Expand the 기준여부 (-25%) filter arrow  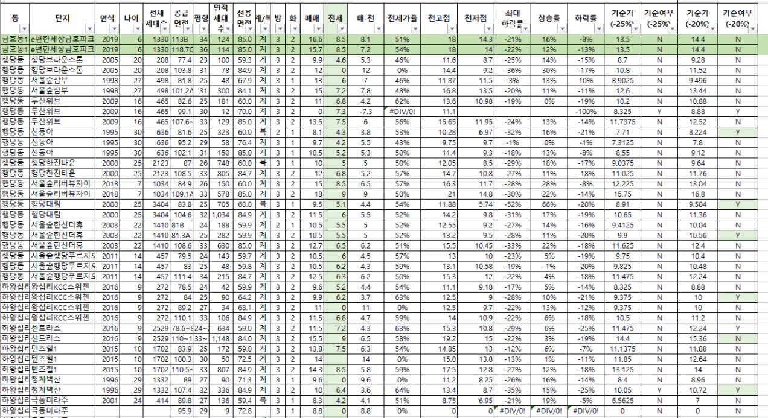pyautogui.click(x=673, y=28)
